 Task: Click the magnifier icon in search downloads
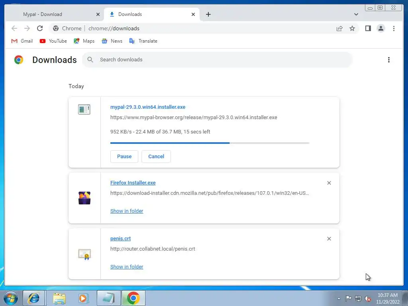[90, 60]
